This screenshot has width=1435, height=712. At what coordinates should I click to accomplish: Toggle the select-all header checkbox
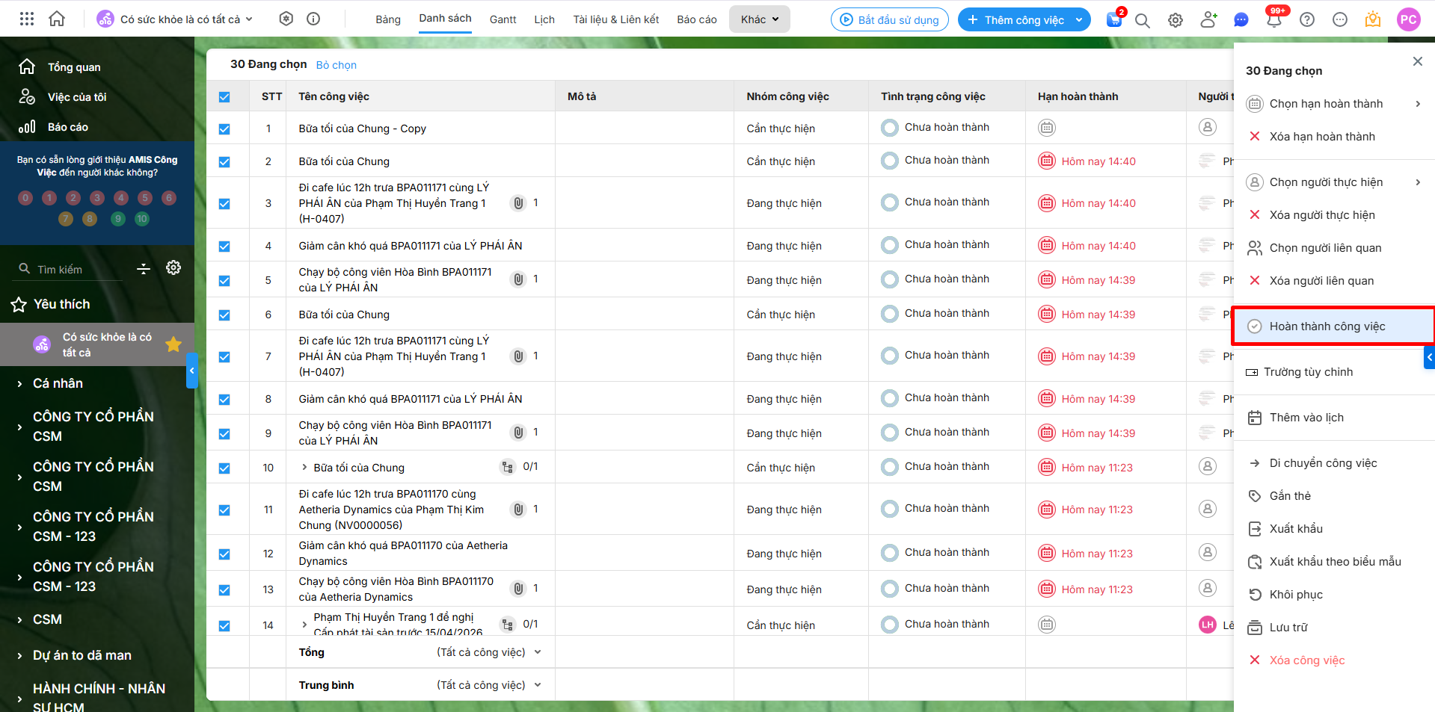pos(224,97)
